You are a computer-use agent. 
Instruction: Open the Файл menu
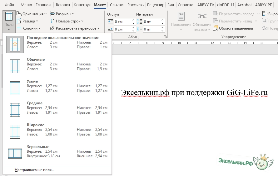point(9,5)
